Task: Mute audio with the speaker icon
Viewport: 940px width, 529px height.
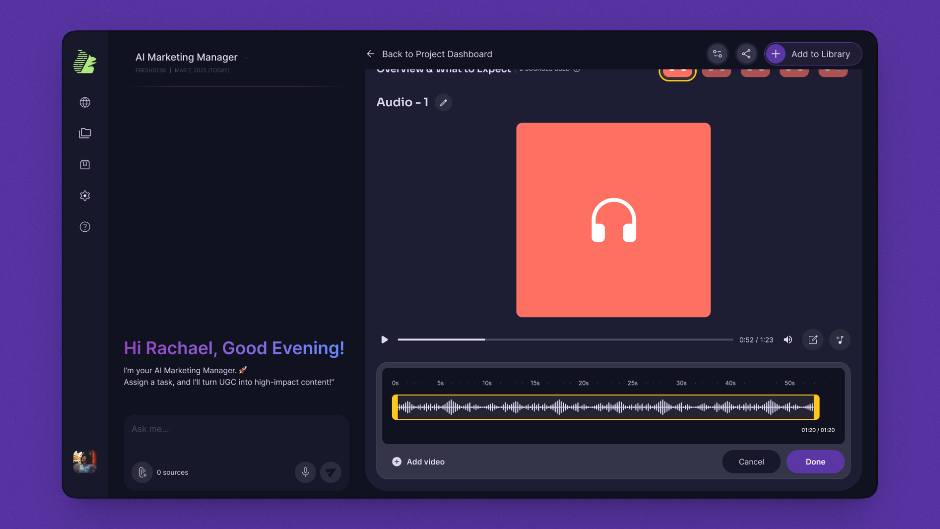Action: pos(788,339)
